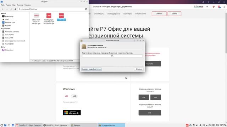Open the browser hamburger menu in titlebar
Viewport: 227px width, 127px height.
(x=209, y=2)
